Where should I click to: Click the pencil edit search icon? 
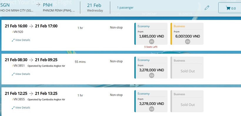(207, 8)
